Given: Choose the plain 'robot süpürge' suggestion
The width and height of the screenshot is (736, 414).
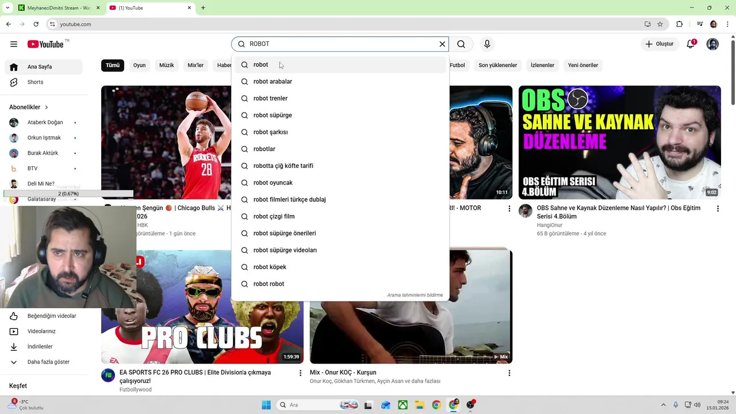Looking at the screenshot, I should [x=340, y=116].
